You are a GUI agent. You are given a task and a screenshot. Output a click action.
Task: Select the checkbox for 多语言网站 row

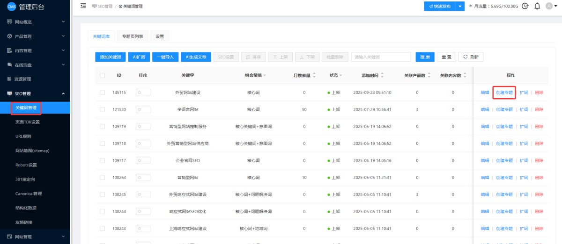(x=102, y=109)
